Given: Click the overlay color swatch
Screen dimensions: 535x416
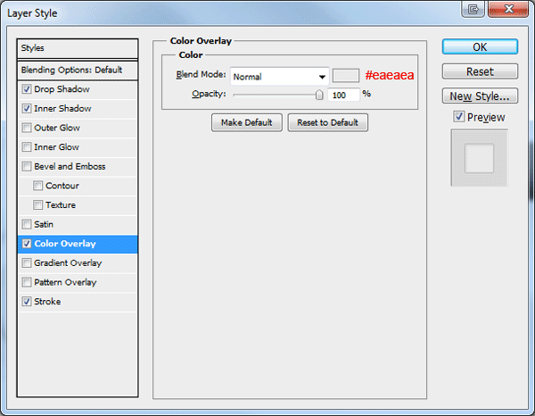Looking at the screenshot, I should coord(346,76).
